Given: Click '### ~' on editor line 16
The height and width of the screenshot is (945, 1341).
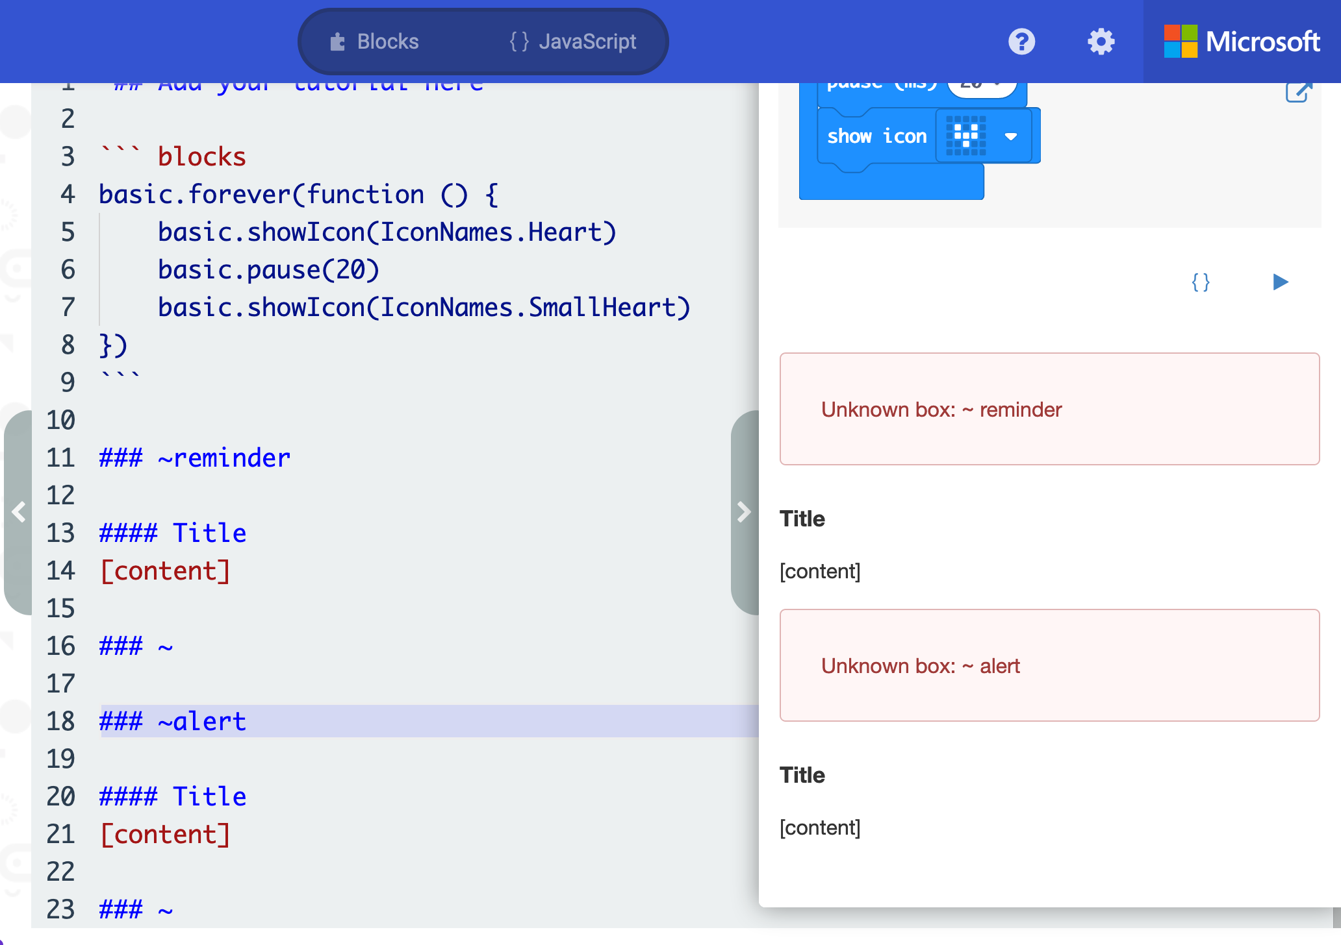Looking at the screenshot, I should pyautogui.click(x=136, y=646).
